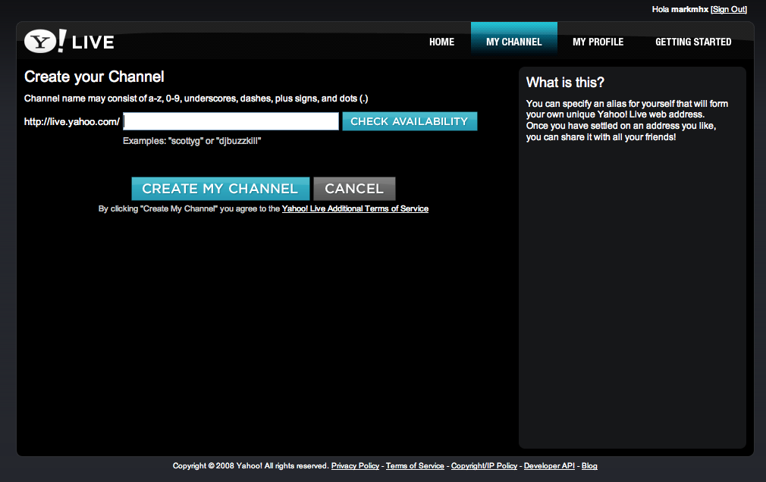Open the My Profile tab
Screen dimensions: 766x482
598,42
